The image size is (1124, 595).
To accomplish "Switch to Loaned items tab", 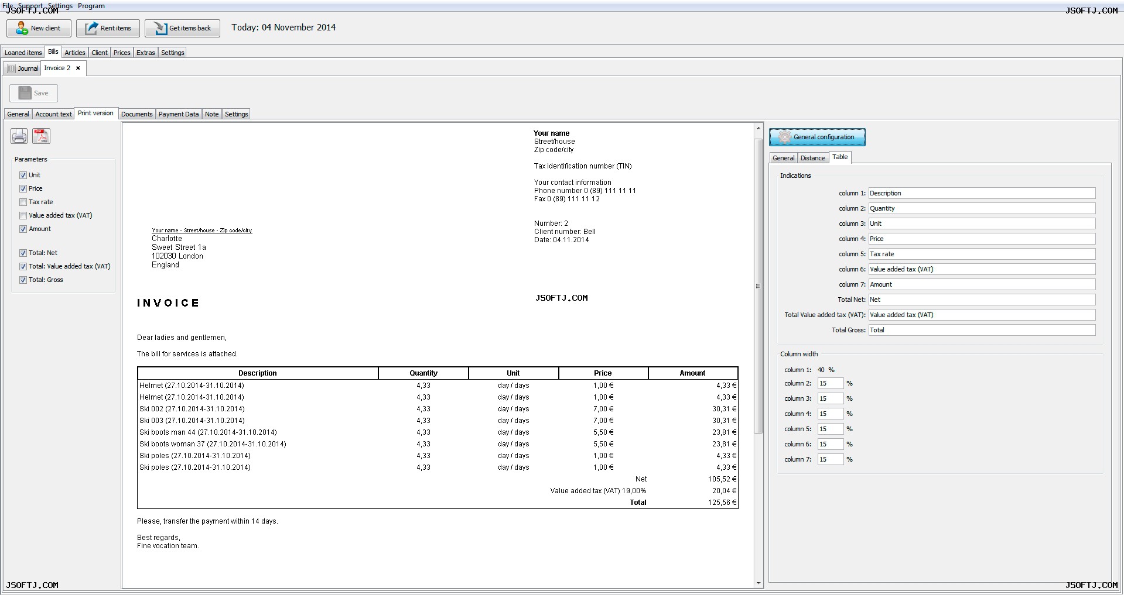I will [23, 53].
